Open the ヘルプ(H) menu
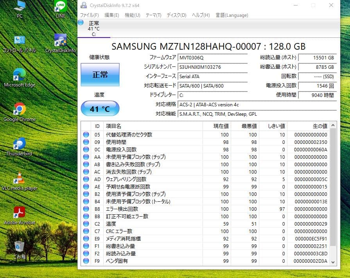This screenshot has width=350, height=278. click(x=201, y=15)
